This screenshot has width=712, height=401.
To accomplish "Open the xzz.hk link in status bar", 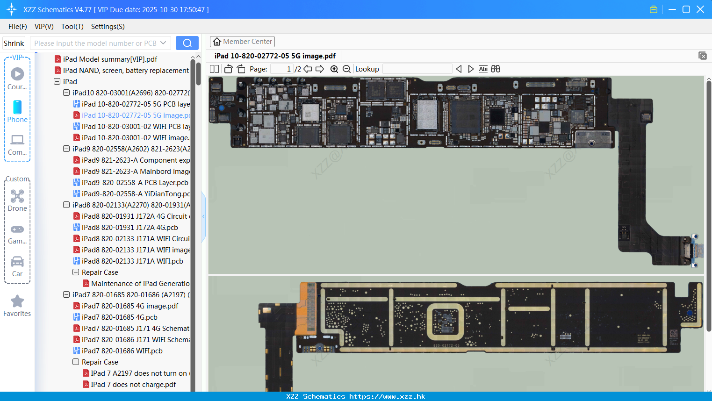I will coord(387,396).
